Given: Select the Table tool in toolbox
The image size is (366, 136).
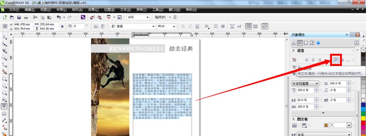Looking at the screenshot, I should (x=4, y=114).
